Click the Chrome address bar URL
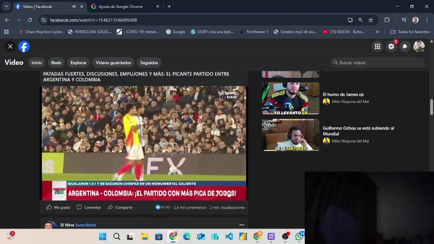Viewport: 434px width, 244px height. click(93, 20)
